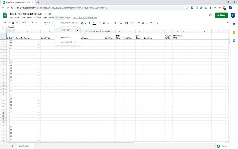
Task: Tick the Delete? checkbox in row 15
Action: click(11, 82)
